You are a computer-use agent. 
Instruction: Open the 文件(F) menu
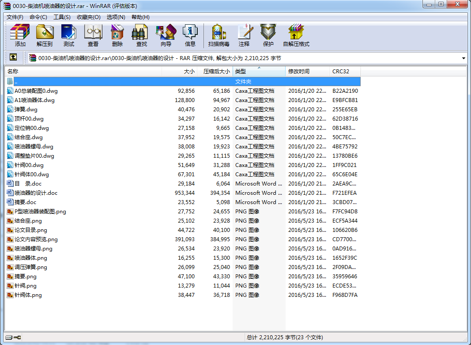(x=15, y=17)
